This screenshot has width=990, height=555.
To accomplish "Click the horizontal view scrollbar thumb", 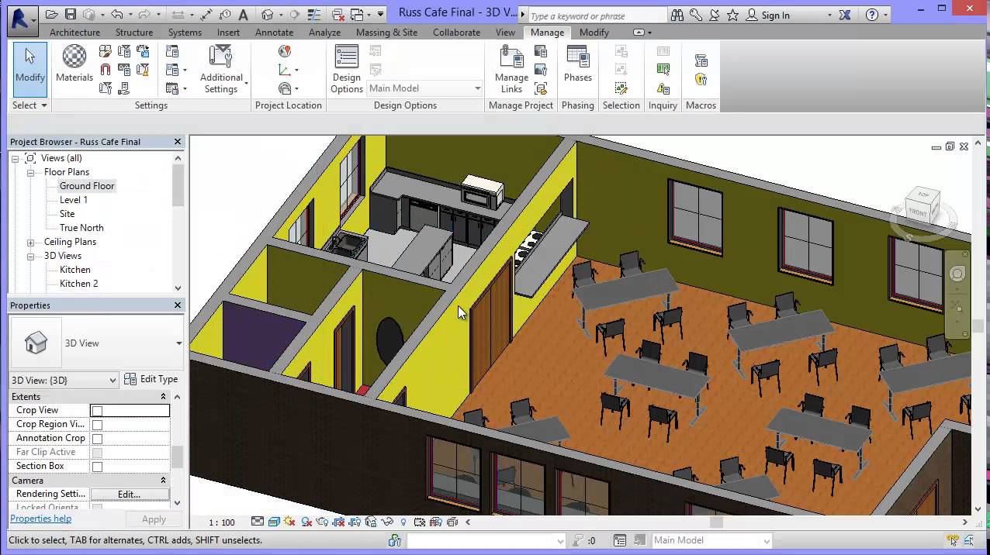I will point(716,522).
